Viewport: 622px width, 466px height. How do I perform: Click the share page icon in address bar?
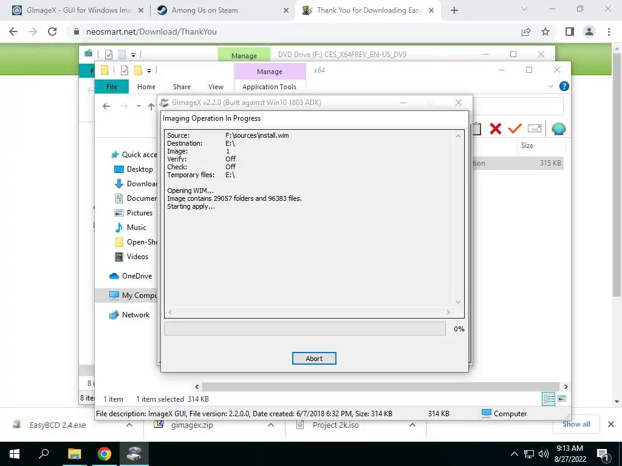[x=526, y=32]
